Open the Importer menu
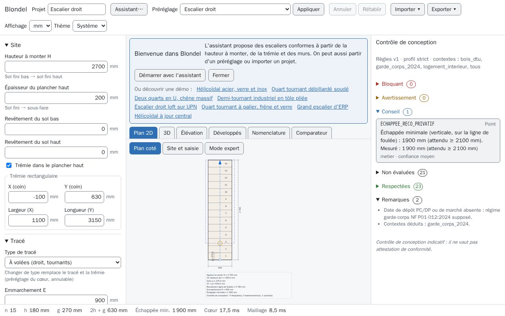Image resolution: width=505 pixels, height=316 pixels. 408,9
